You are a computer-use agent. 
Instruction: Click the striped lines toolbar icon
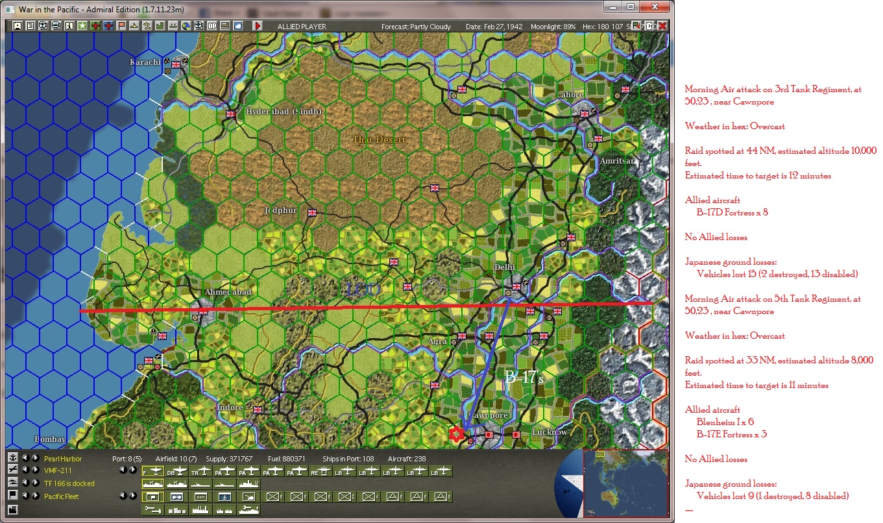225,26
